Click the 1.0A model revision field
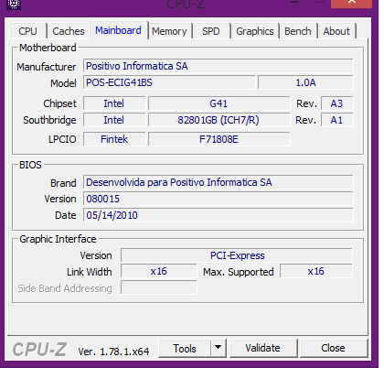This screenshot has width=384, height=368. (305, 82)
